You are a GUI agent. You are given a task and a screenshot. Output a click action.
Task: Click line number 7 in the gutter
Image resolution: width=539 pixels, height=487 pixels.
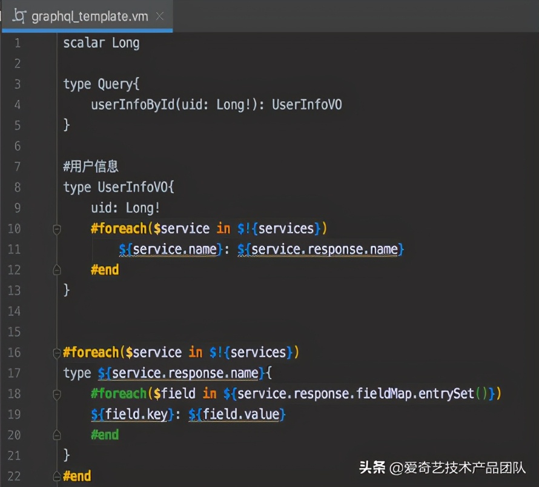[17, 167]
